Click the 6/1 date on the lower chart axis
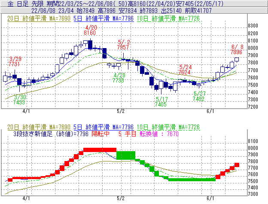This screenshot has width=268, height=204. click(x=210, y=198)
